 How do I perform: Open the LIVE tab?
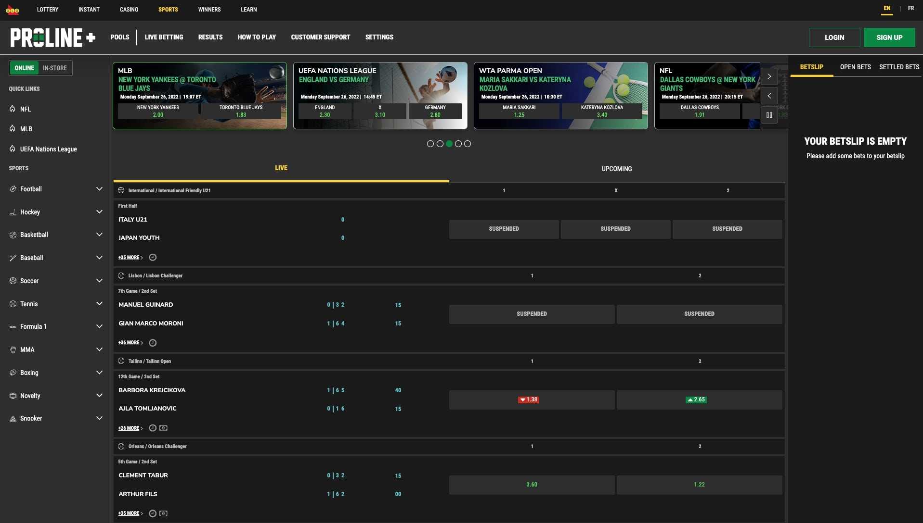(x=281, y=168)
